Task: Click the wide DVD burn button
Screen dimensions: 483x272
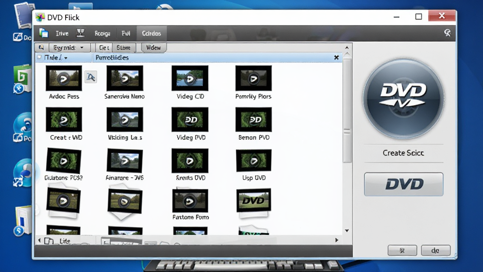Action: pyautogui.click(x=404, y=184)
